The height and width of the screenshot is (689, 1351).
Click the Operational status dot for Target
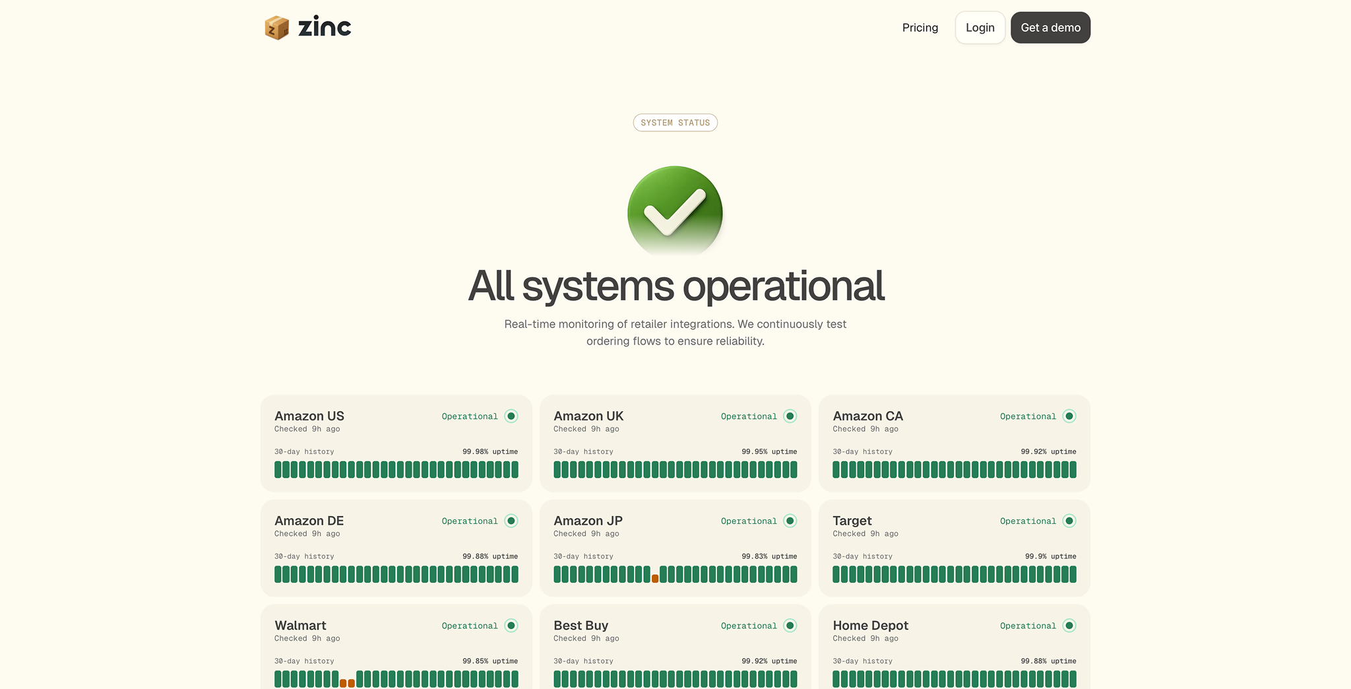(x=1069, y=521)
